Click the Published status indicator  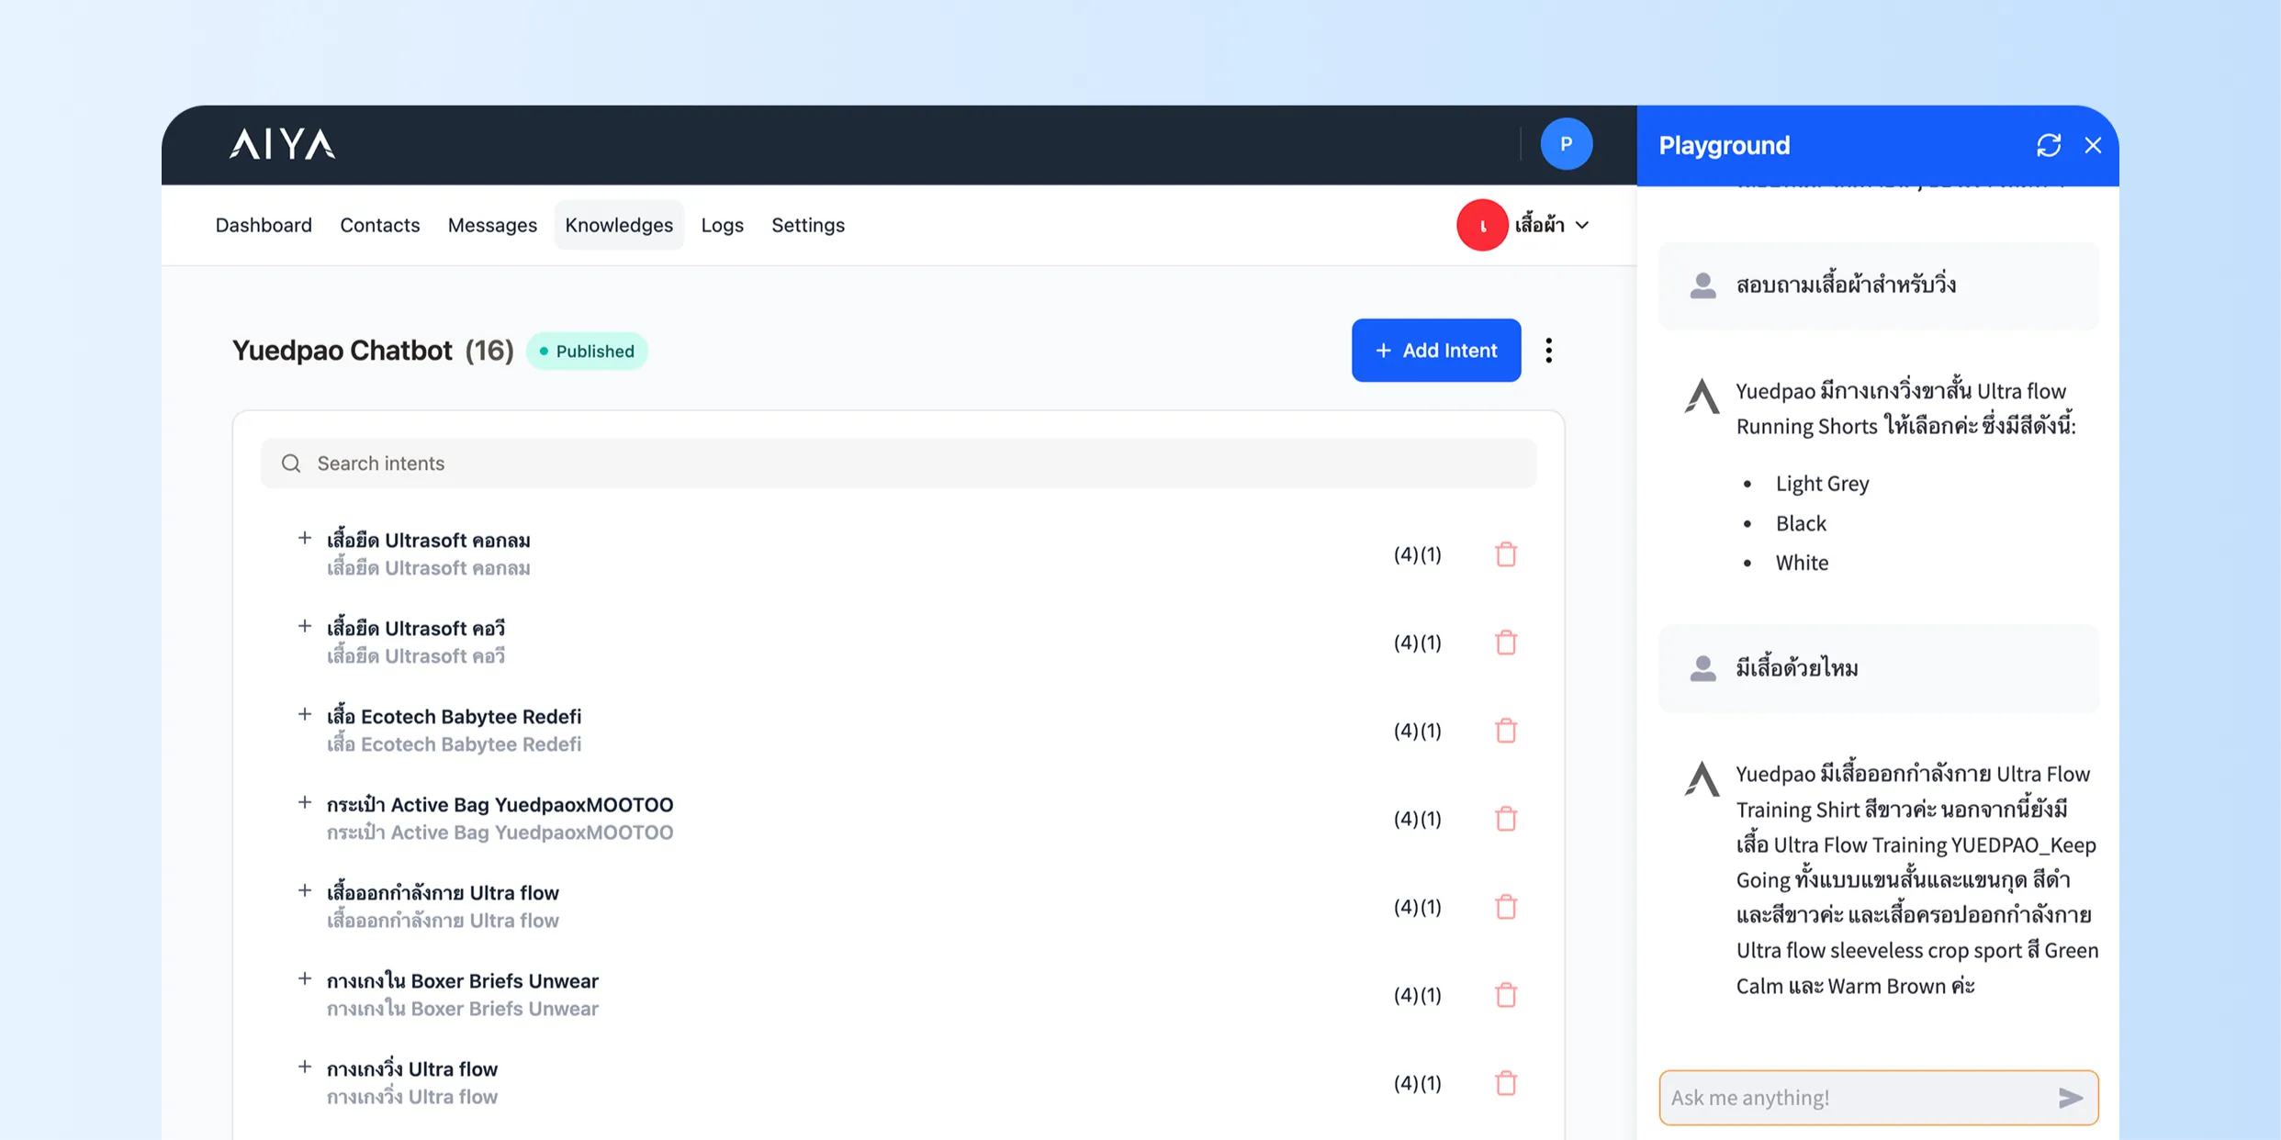tap(587, 351)
